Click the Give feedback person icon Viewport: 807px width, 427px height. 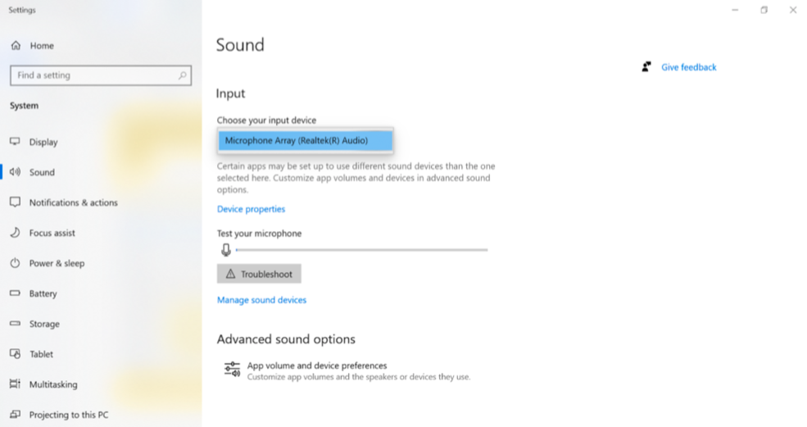646,67
